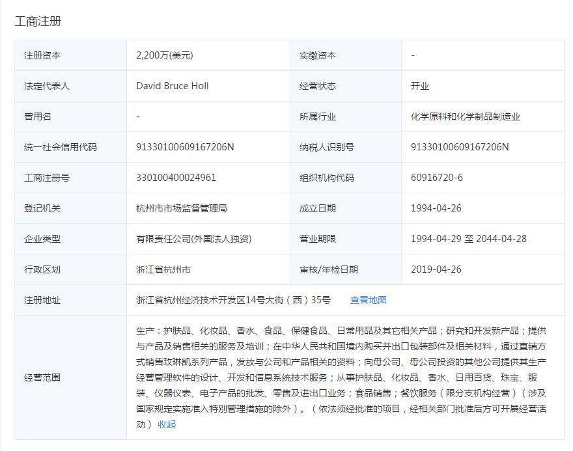Select the registered address text
The width and height of the screenshot is (573, 451).
coord(233,300)
